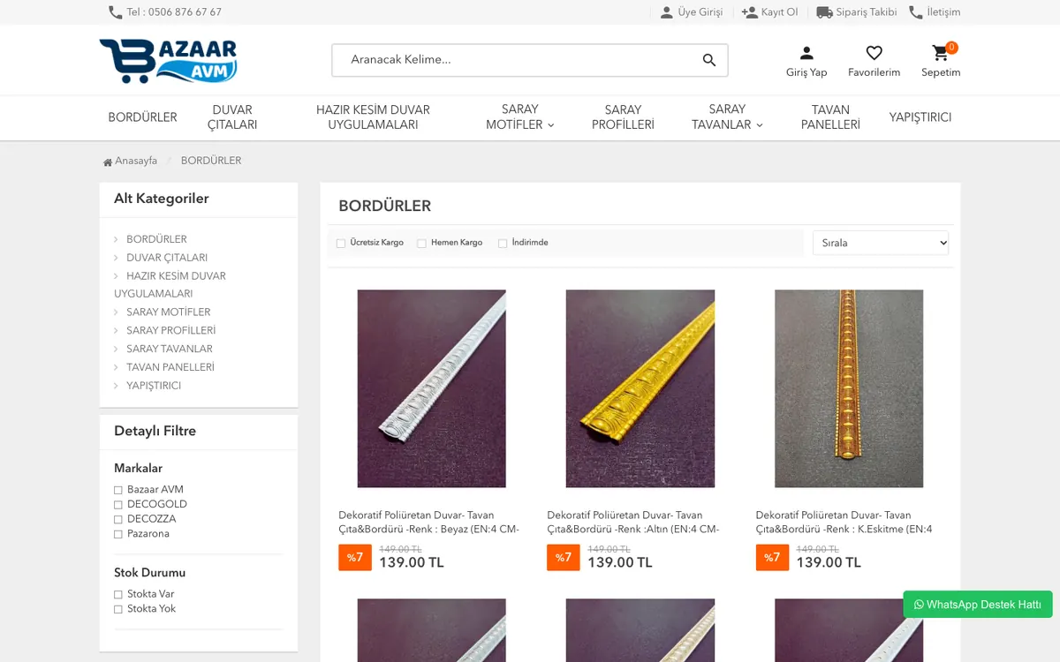Click the phone icon beside Tel number
The height and width of the screenshot is (662, 1060).
point(115,12)
